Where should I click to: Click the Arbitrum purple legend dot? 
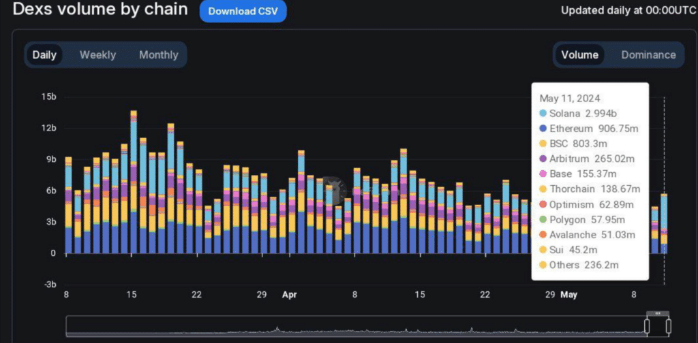point(543,159)
